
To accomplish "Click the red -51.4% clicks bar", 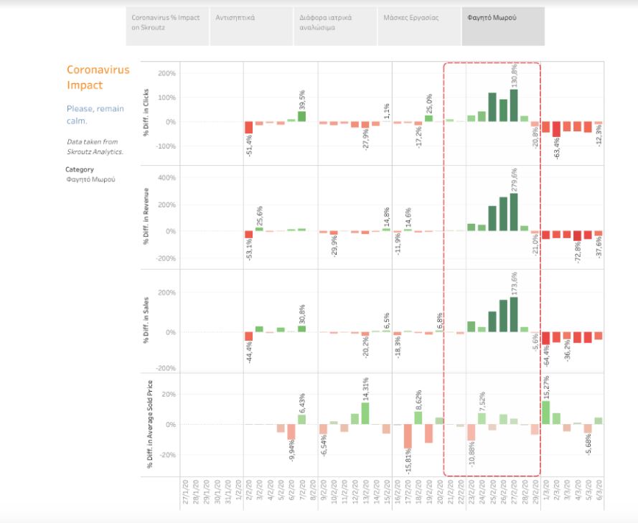I will pyautogui.click(x=249, y=128).
